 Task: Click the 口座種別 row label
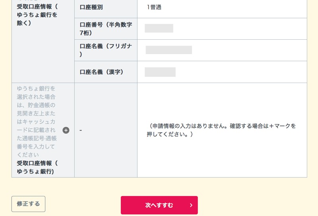pos(91,7)
